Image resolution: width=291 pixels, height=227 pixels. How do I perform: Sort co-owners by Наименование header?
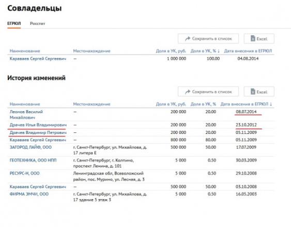(25, 51)
